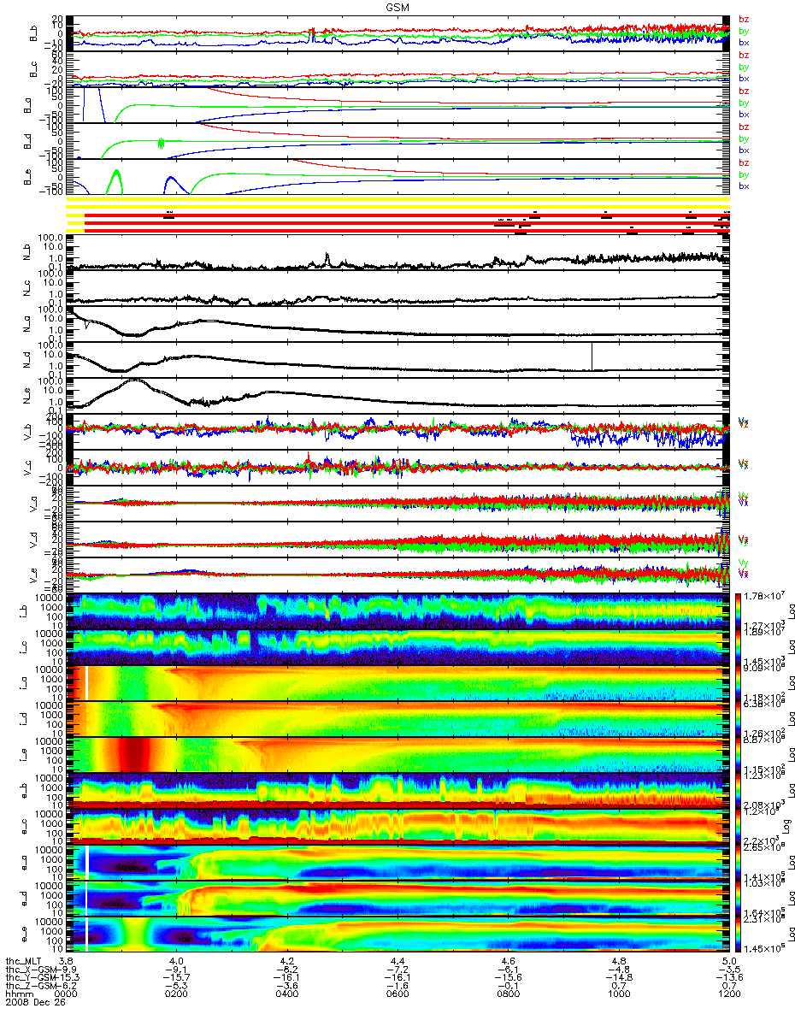Screen dimensions: 795x1026
Task: Pick the V_c velocity axis label
Action: tap(26, 469)
